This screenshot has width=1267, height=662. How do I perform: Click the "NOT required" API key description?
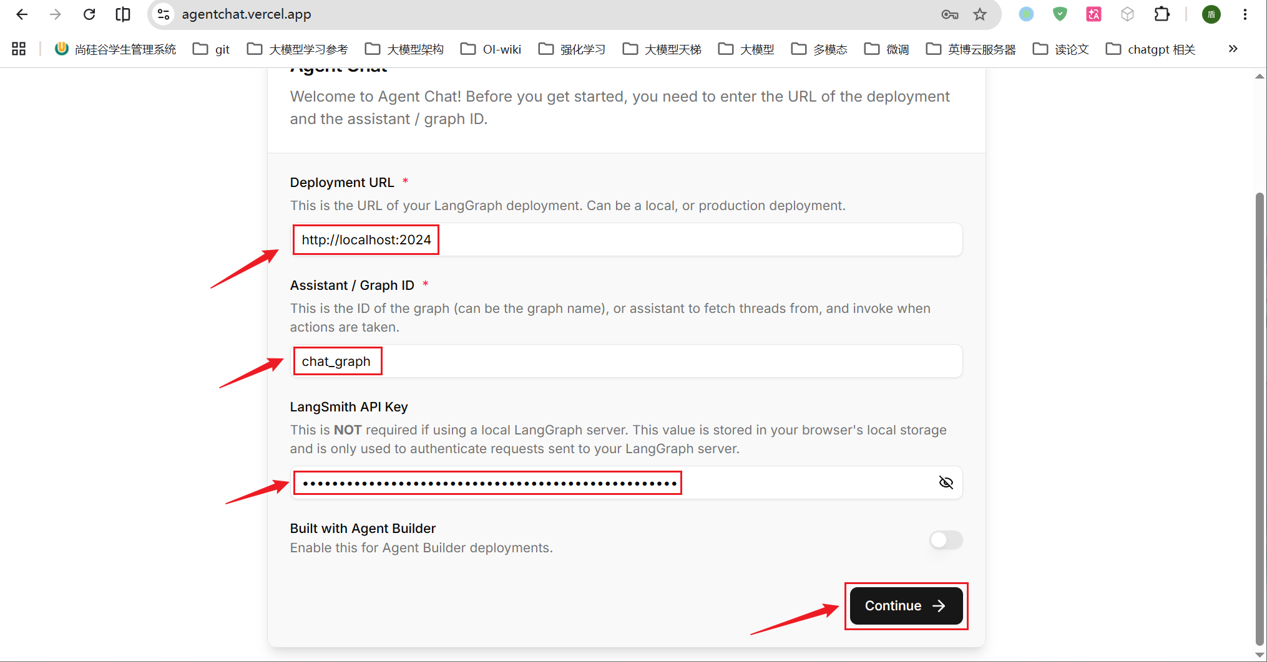pyautogui.click(x=619, y=439)
